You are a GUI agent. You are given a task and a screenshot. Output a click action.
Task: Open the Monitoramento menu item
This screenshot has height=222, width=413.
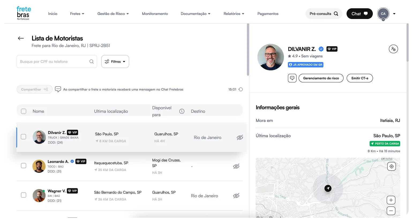tap(155, 14)
